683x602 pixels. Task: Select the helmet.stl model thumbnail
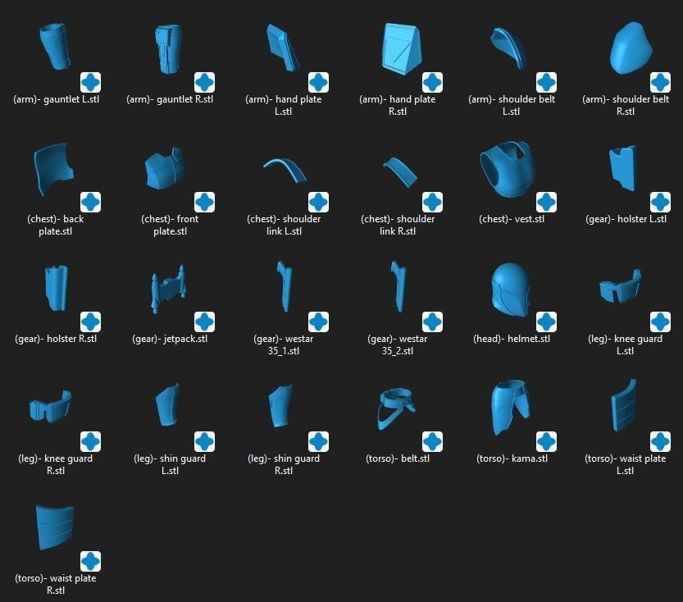[511, 290]
